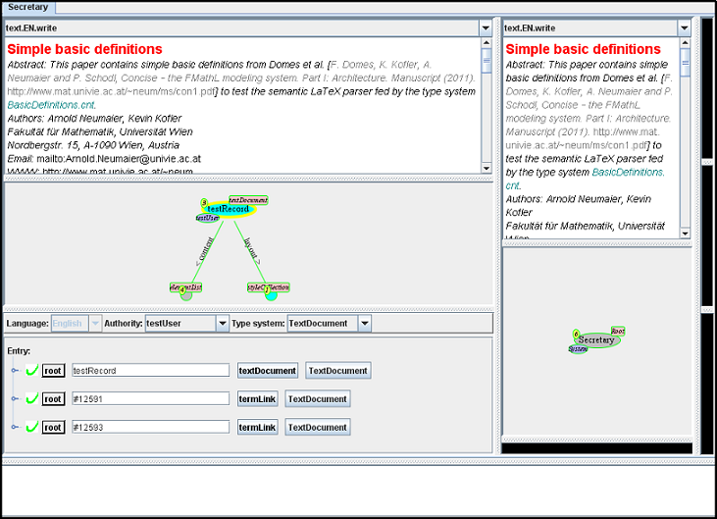Screen dimensions: 717x519
Task: Open BasicDefinitions.cnt link in left pane
Action: pos(51,105)
